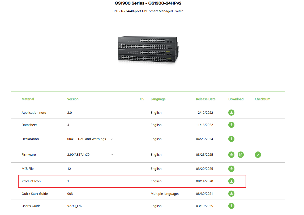Click the 09/14/2020 release date
This screenshot has width=304, height=215.
(204, 181)
